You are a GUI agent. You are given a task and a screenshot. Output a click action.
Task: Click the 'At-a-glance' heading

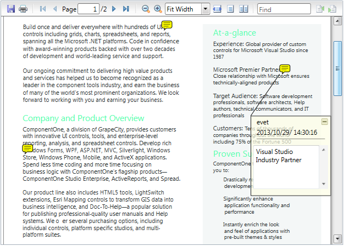[x=235, y=33]
